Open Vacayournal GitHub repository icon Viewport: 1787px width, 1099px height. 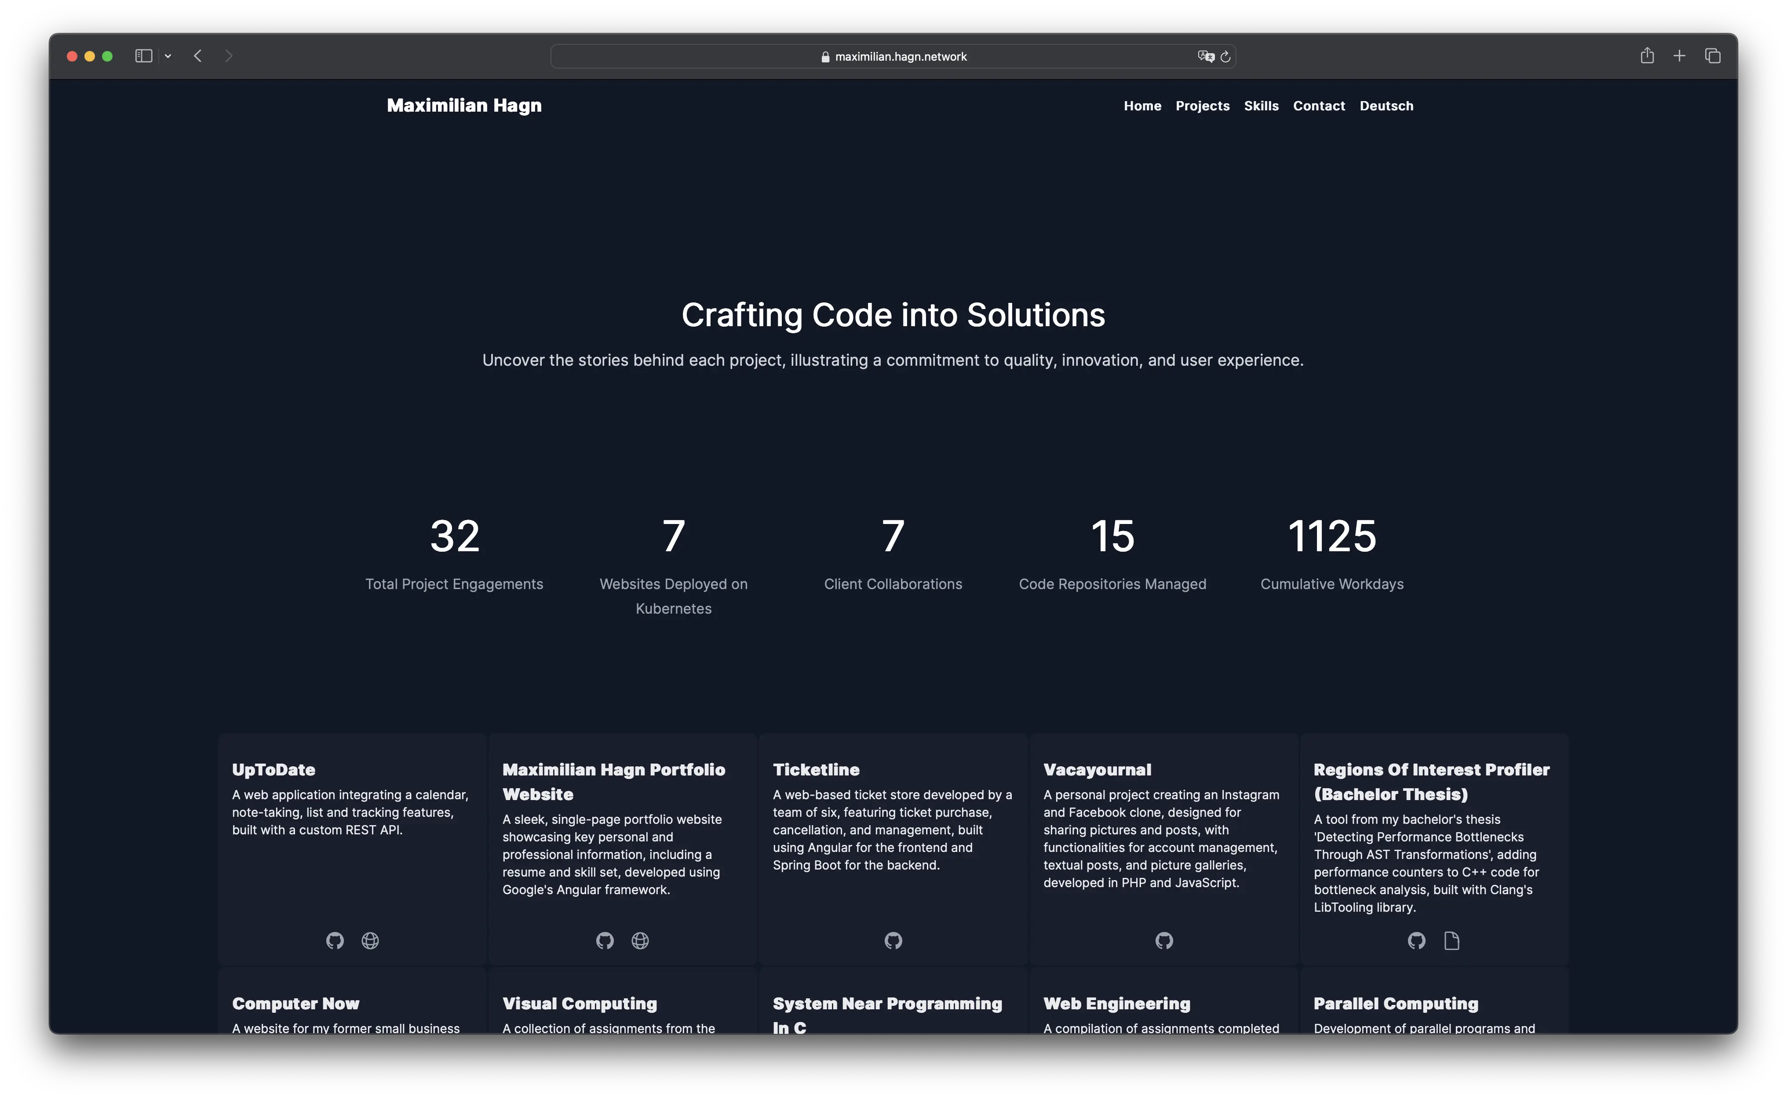tap(1164, 941)
